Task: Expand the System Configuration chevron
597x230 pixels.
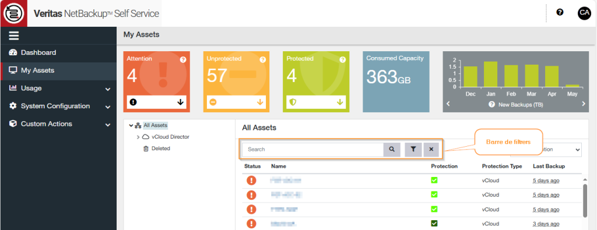Action: (108, 107)
